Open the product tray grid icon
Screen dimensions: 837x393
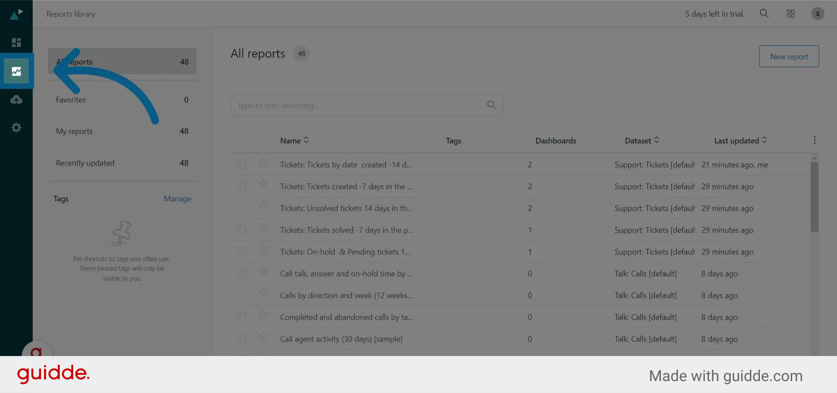[790, 14]
